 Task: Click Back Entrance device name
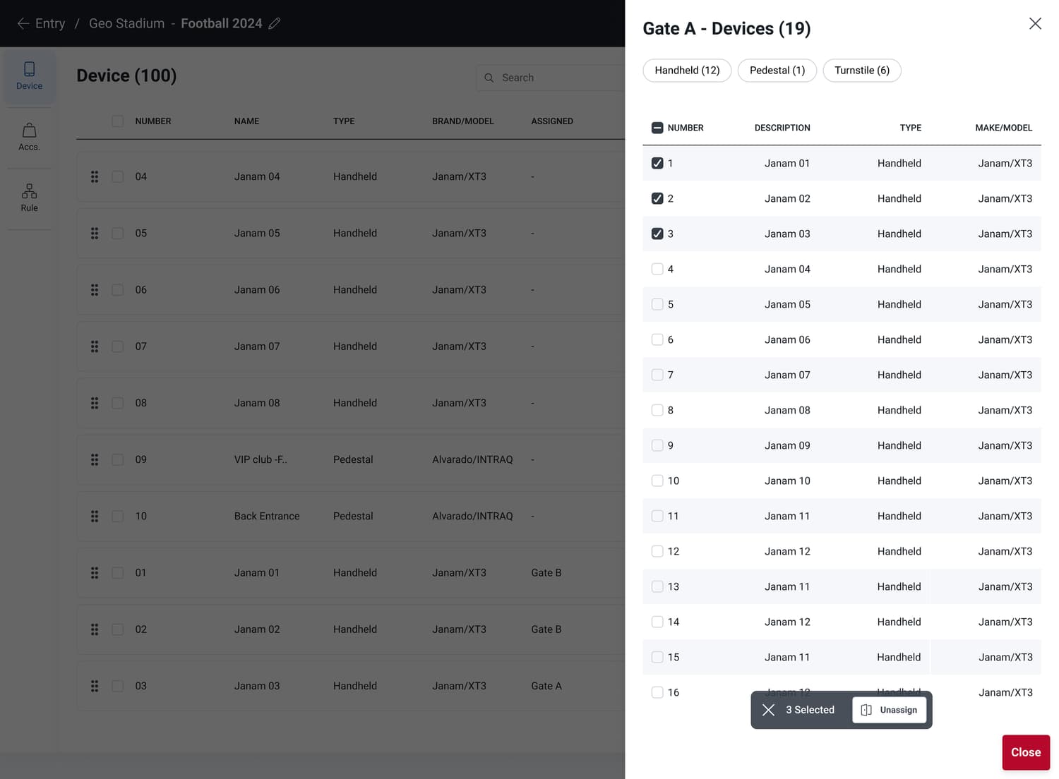[x=267, y=517]
